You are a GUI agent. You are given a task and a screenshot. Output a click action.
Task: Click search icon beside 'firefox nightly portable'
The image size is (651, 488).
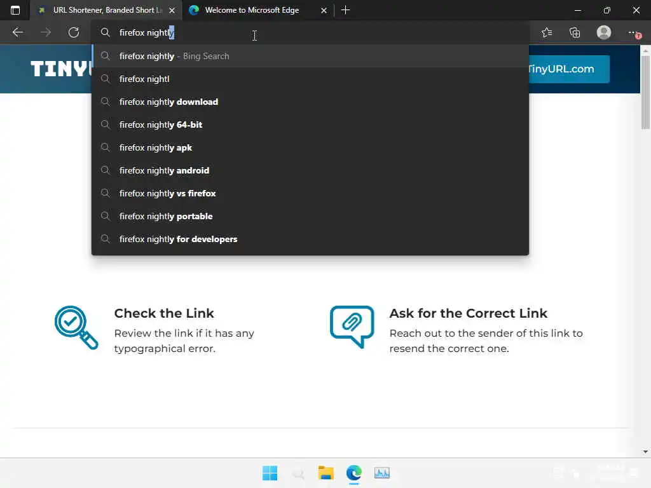click(x=106, y=216)
